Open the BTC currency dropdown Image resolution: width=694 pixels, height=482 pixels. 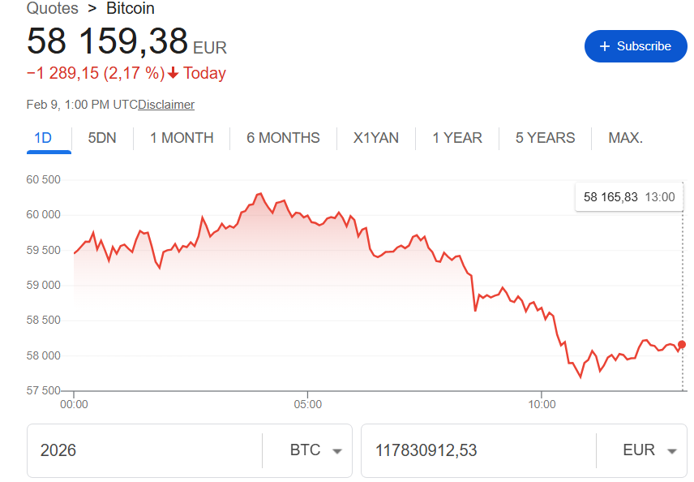click(315, 450)
